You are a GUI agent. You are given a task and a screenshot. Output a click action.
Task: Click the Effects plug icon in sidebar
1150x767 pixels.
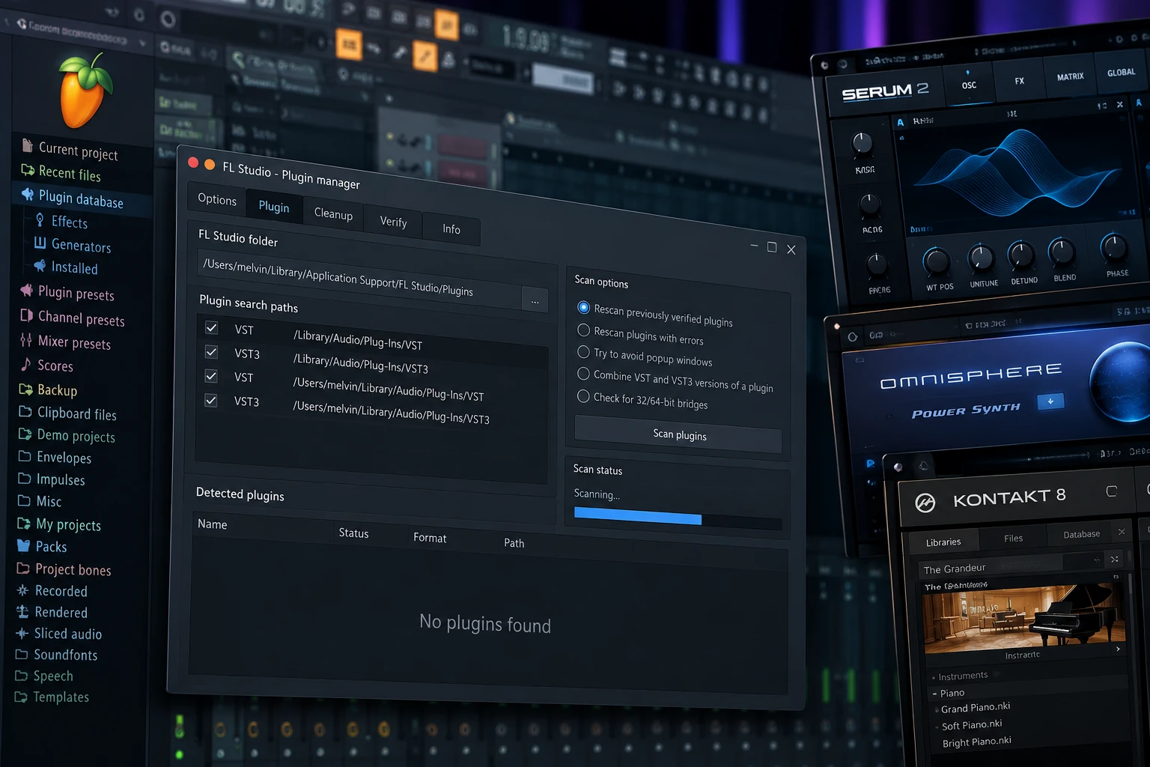pos(40,219)
